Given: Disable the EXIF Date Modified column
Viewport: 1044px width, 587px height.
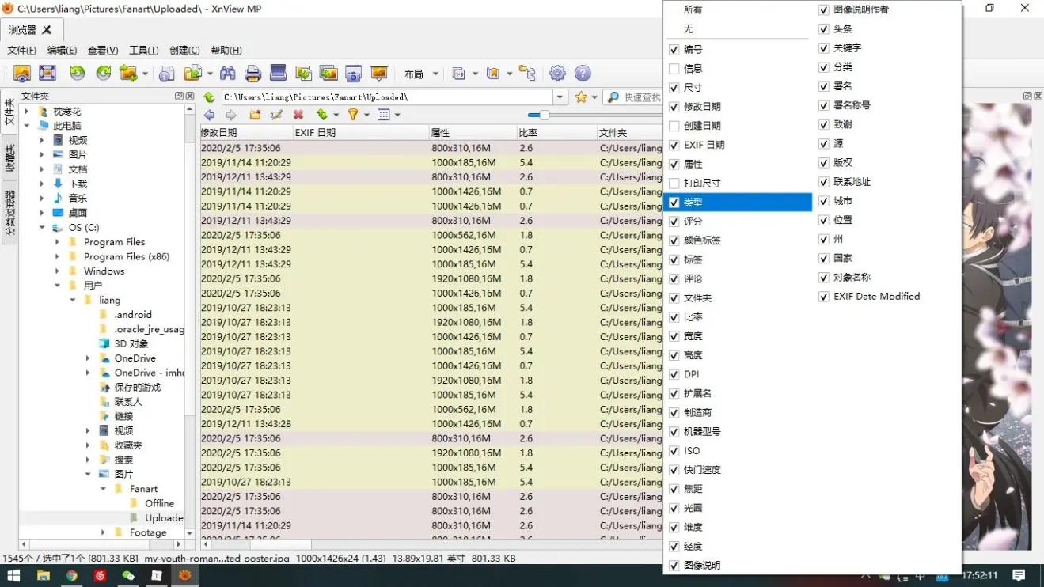Looking at the screenshot, I should [824, 296].
